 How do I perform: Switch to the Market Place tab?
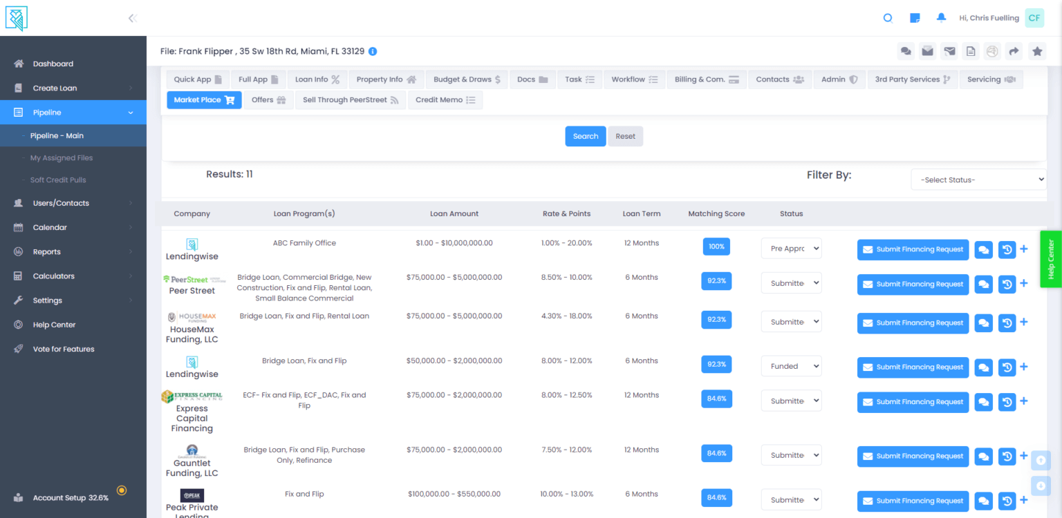tap(204, 99)
